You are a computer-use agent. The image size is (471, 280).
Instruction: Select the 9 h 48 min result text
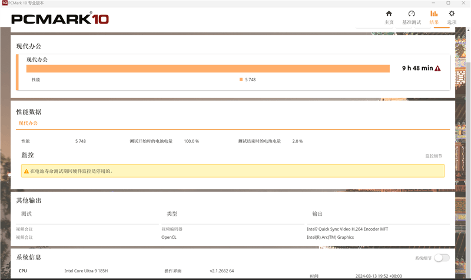click(x=417, y=68)
